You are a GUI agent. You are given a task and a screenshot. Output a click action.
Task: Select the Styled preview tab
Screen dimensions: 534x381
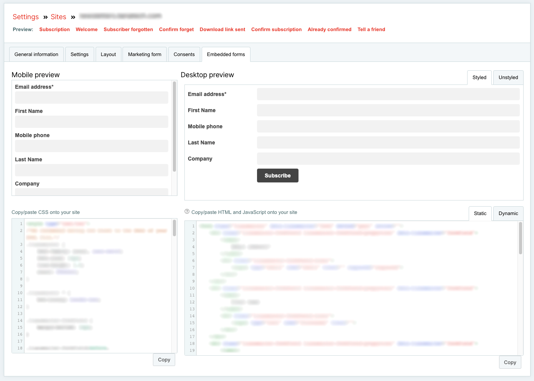(479, 78)
